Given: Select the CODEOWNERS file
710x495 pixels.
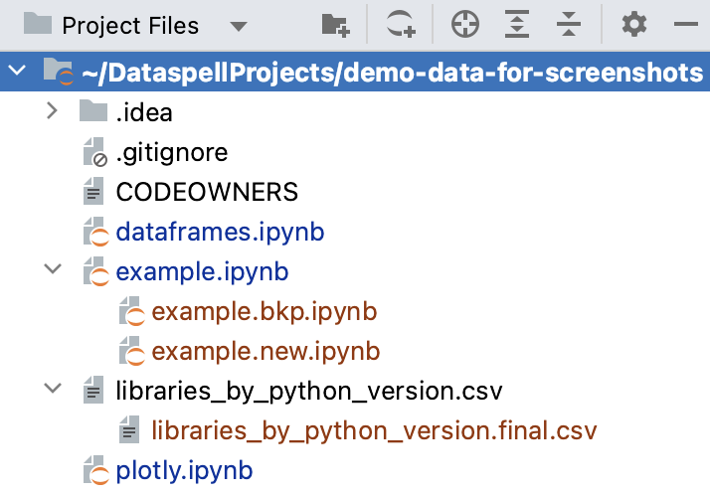Looking at the screenshot, I should (x=207, y=193).
